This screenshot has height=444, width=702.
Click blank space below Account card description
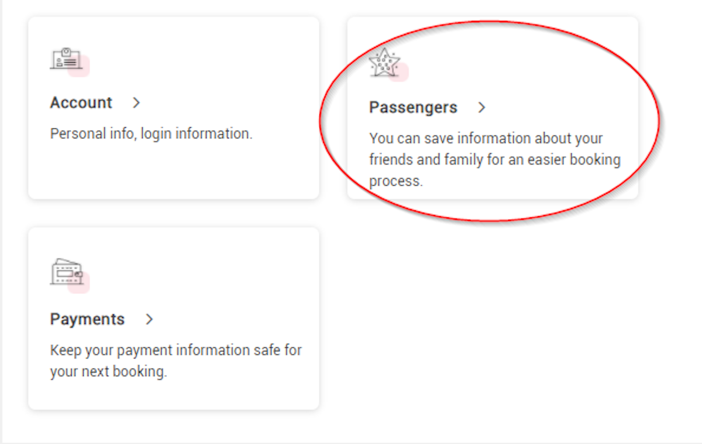174,170
